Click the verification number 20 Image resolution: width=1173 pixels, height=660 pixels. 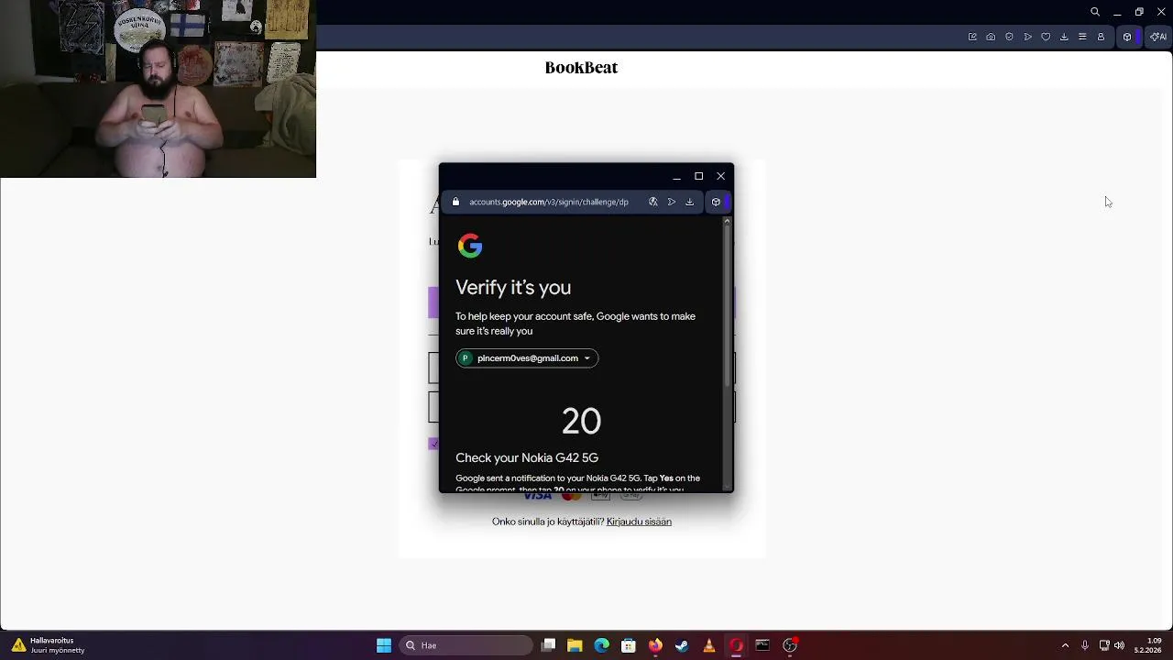pos(581,421)
